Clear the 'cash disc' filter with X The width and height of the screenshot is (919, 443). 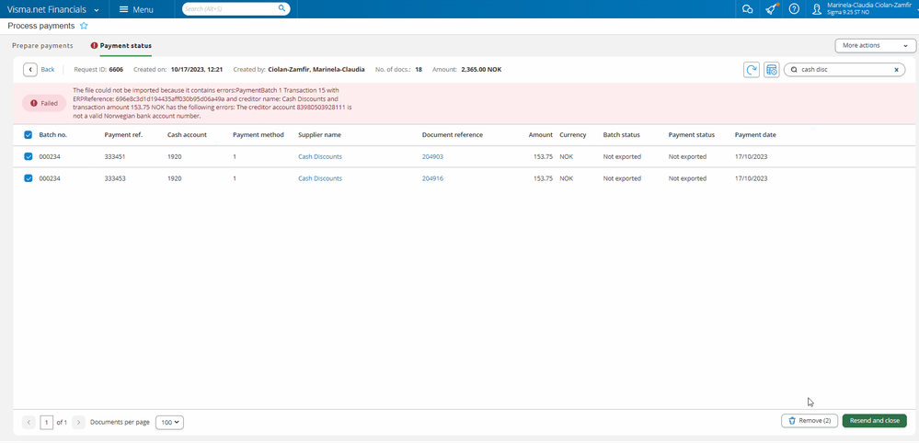[x=896, y=70]
